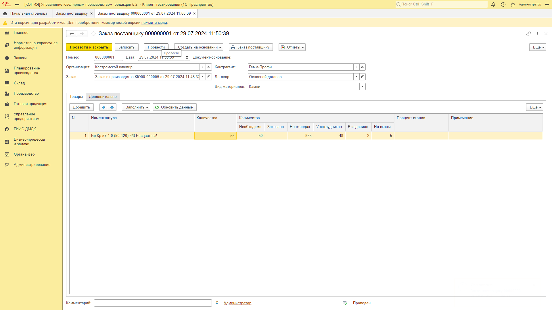Open Заказ reference card icon
This screenshot has height=310, width=552.
[x=209, y=77]
